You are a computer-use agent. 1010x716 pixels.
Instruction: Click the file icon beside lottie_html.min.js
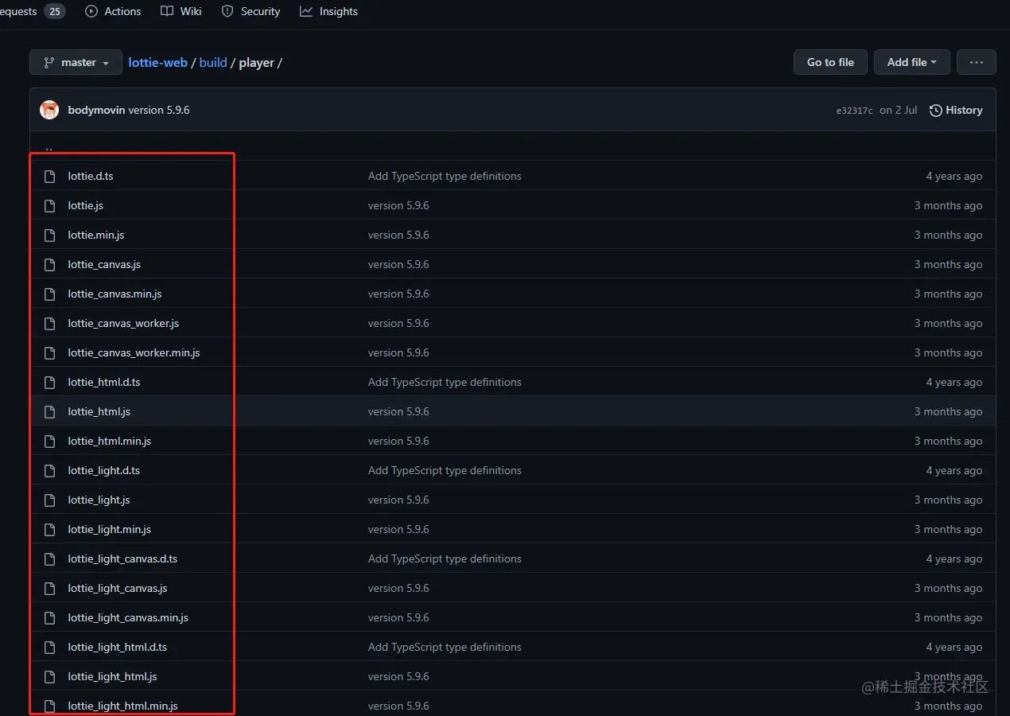50,441
